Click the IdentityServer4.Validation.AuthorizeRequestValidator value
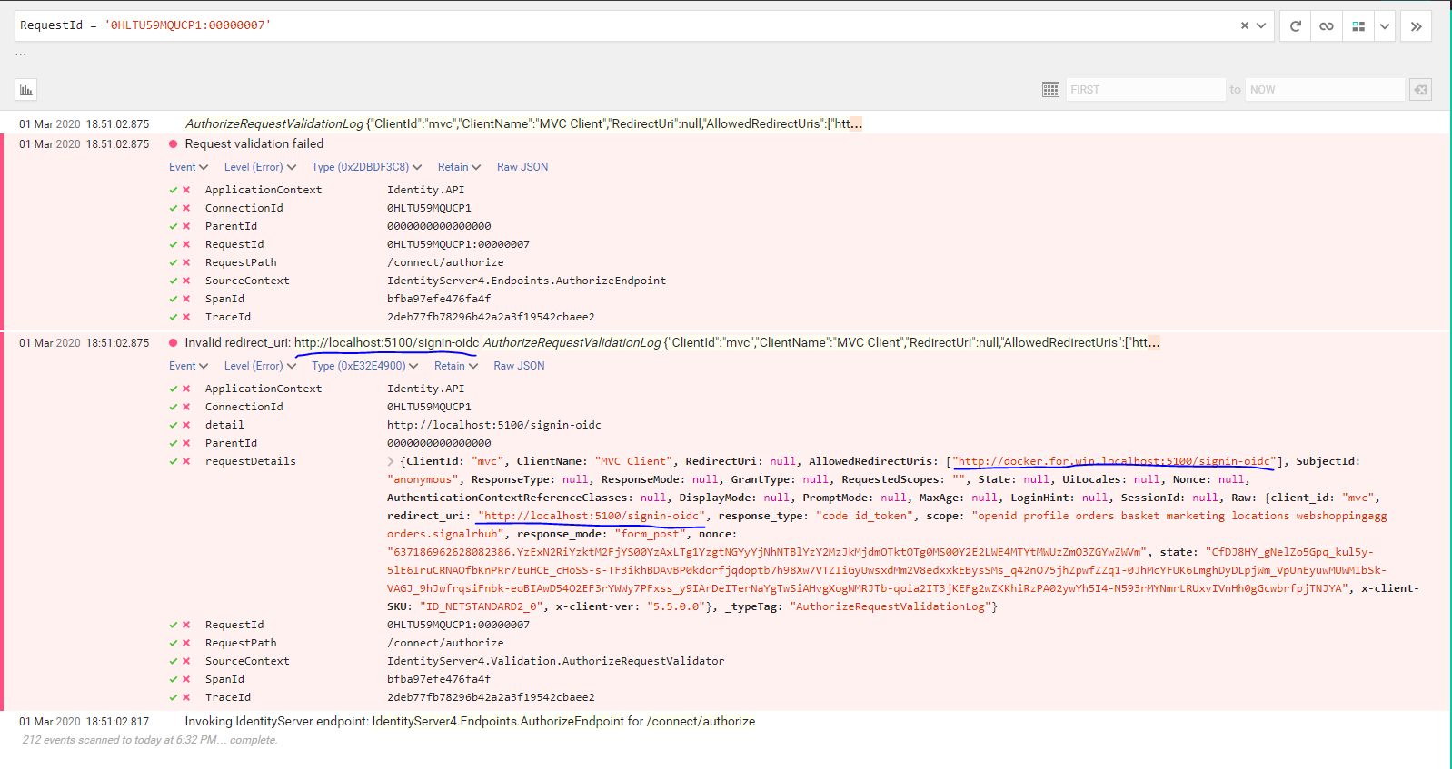The image size is (1452, 769). point(556,661)
